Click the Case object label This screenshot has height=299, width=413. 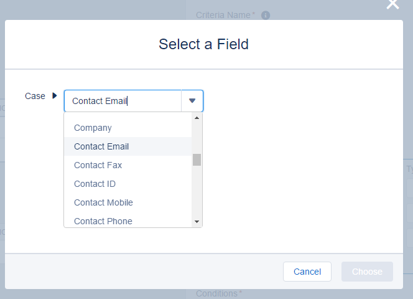click(x=35, y=96)
